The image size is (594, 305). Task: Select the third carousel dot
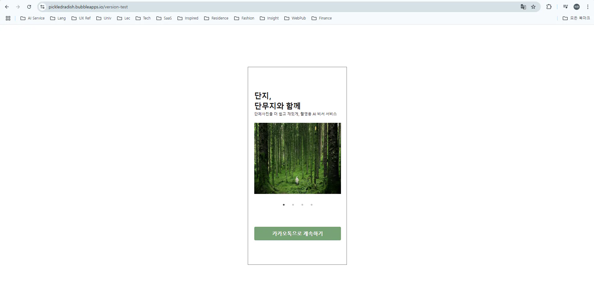tap(302, 204)
